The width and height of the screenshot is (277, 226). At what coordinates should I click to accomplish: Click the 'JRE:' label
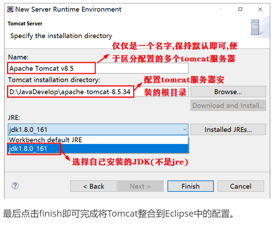coord(14,118)
